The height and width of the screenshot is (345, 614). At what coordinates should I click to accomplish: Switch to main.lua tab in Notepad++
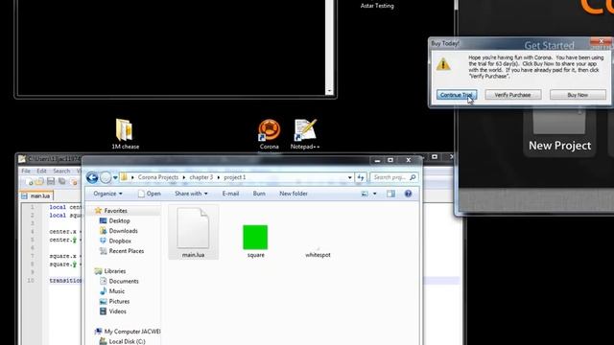pyautogui.click(x=36, y=195)
